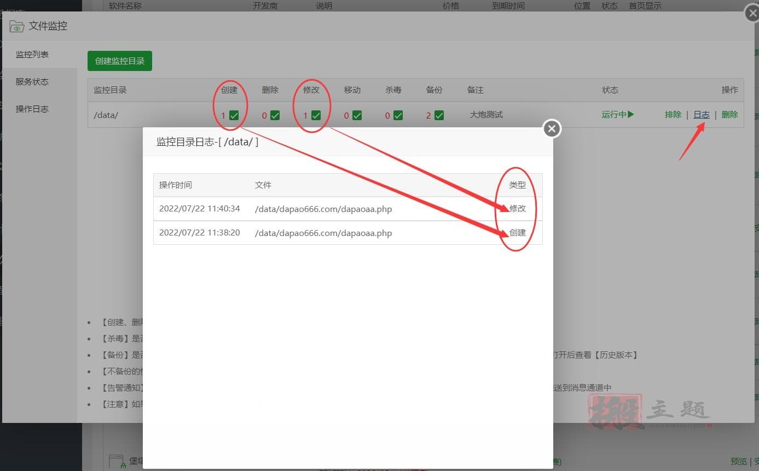Close the 文件监控 window
The image size is (759, 471).
point(752,13)
